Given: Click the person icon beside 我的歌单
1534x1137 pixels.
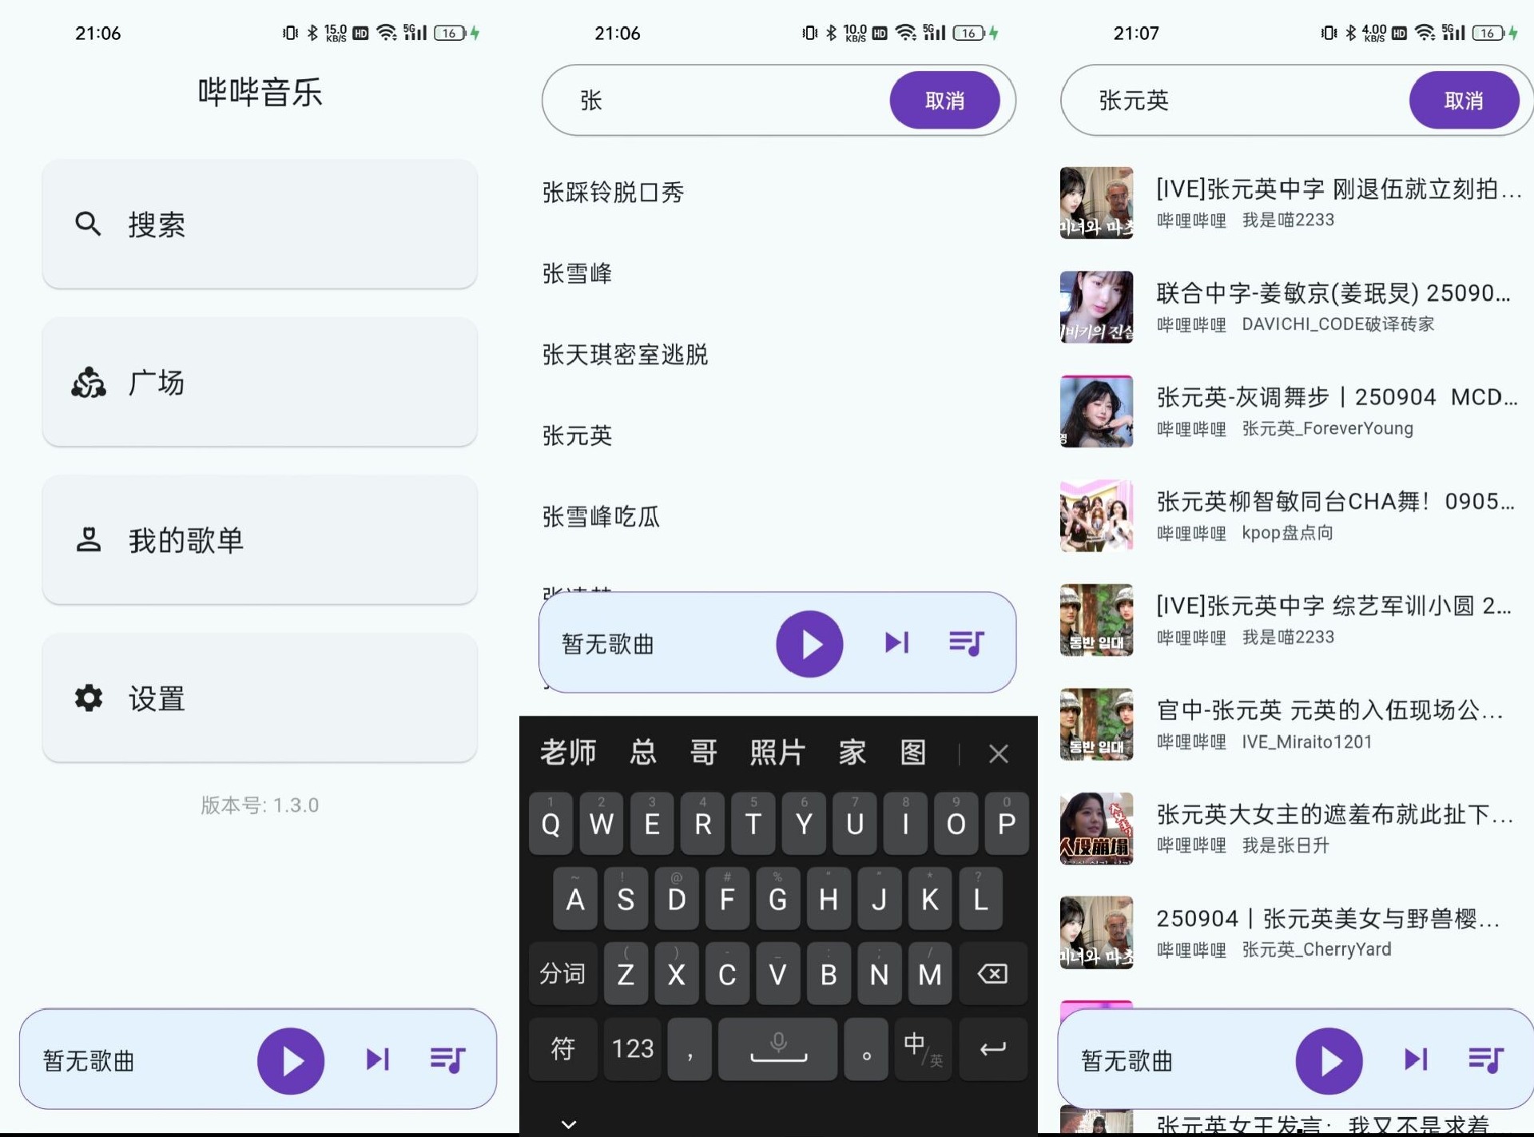Looking at the screenshot, I should [88, 540].
